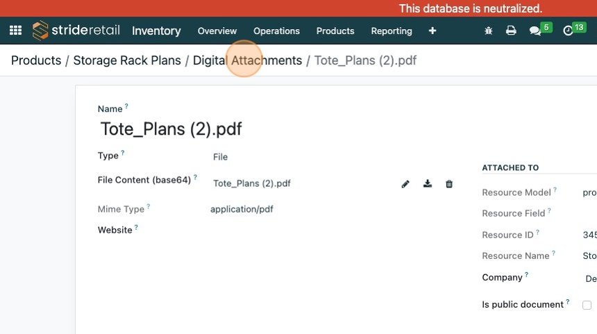597x334 pixels.
Task: Expand the plus menu in navbar
Action: (432, 31)
